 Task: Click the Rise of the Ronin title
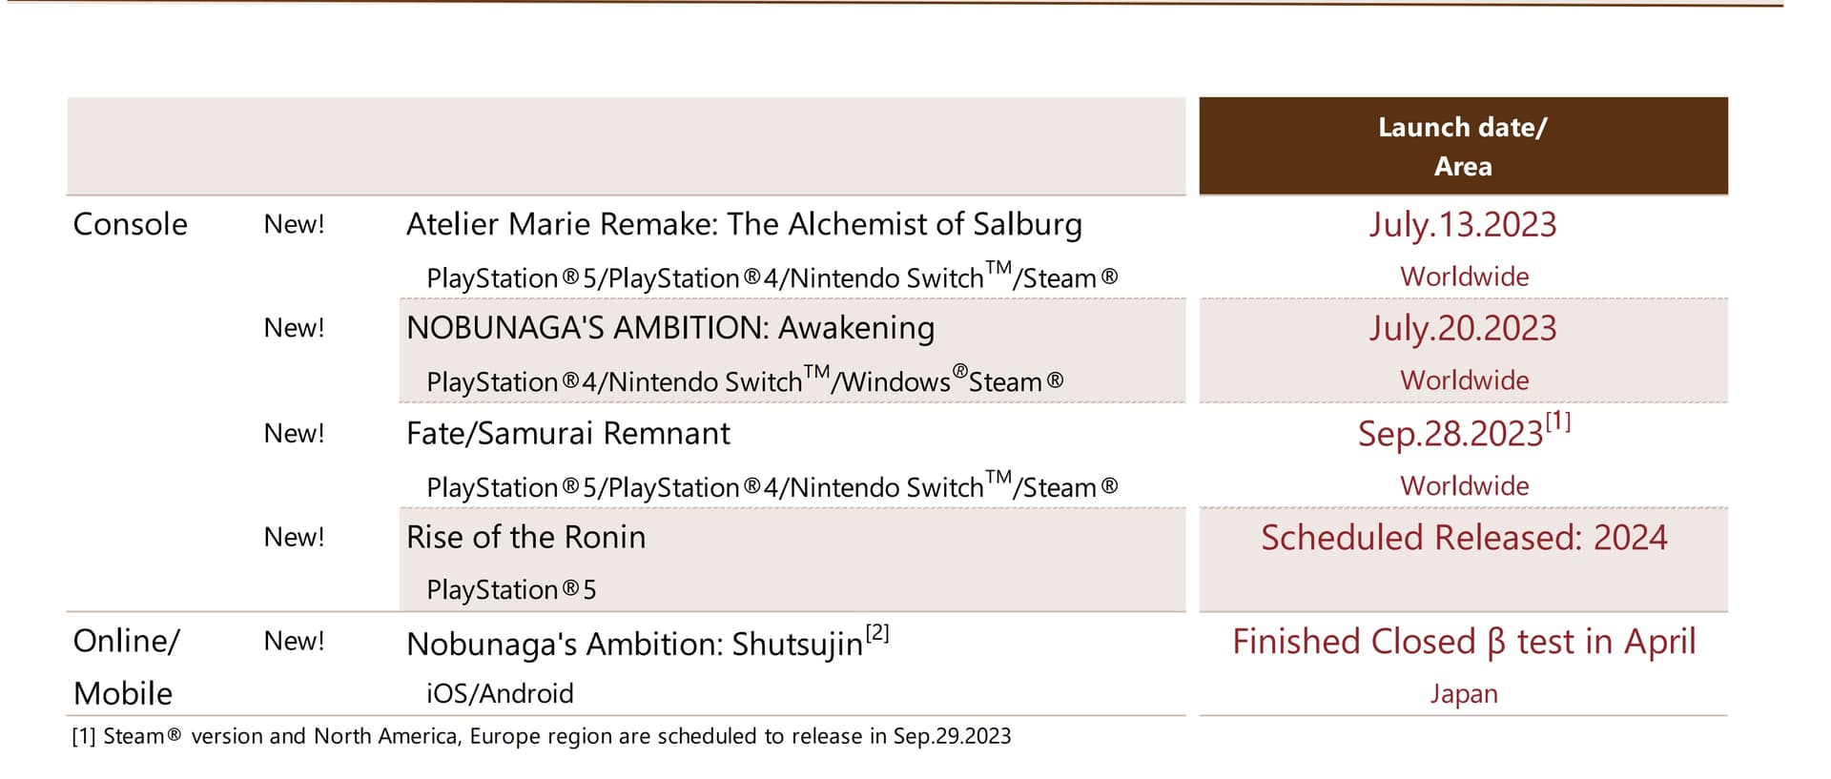tap(526, 538)
